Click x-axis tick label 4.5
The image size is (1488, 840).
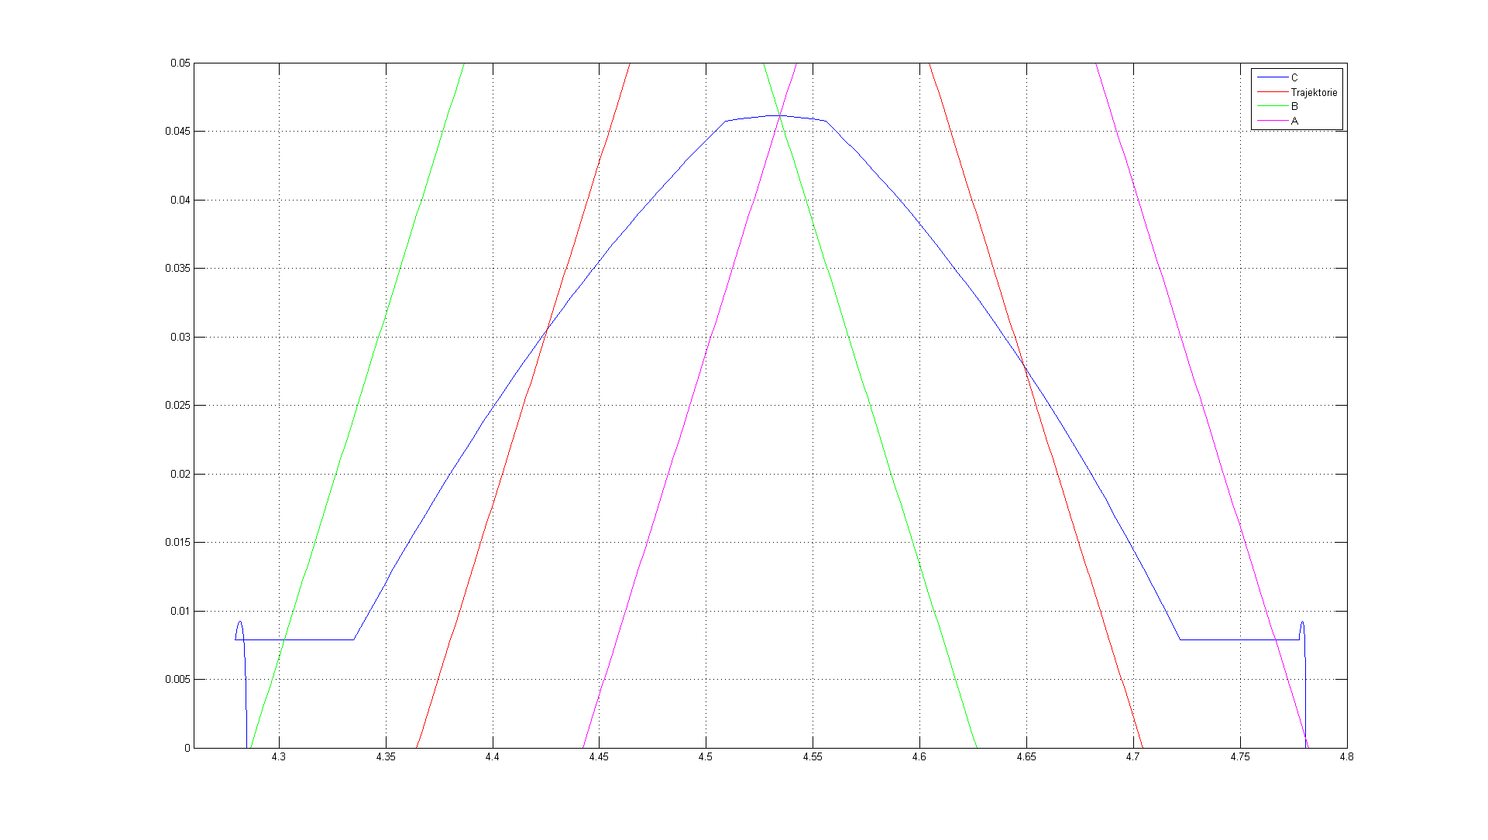tap(705, 757)
